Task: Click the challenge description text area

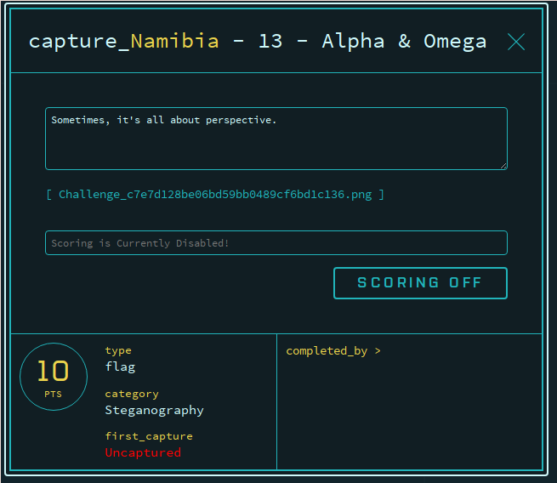Action: [276, 139]
